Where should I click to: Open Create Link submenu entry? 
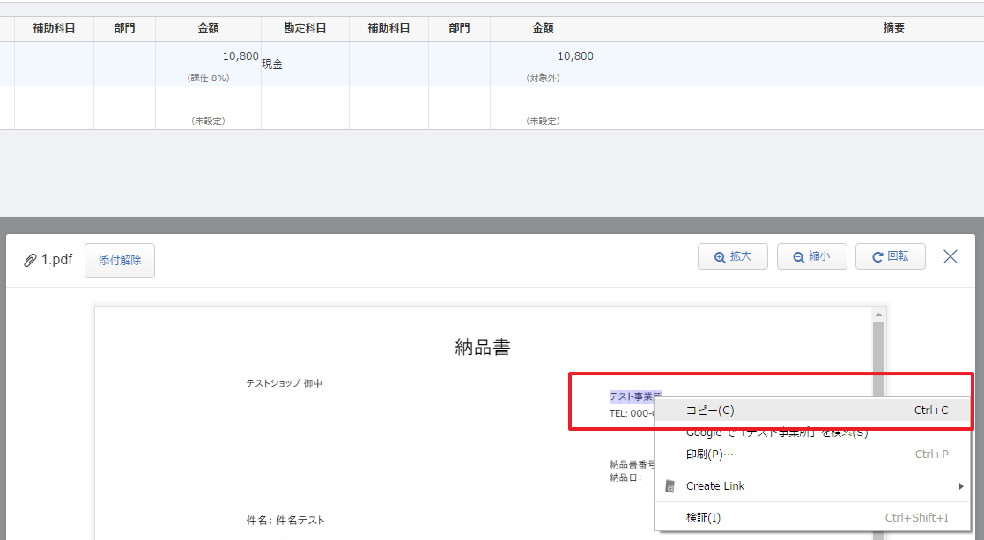[812, 486]
